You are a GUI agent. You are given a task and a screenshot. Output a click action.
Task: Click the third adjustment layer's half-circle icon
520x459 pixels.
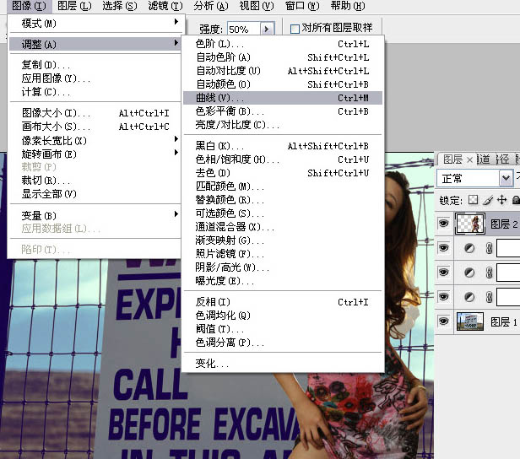[467, 297]
